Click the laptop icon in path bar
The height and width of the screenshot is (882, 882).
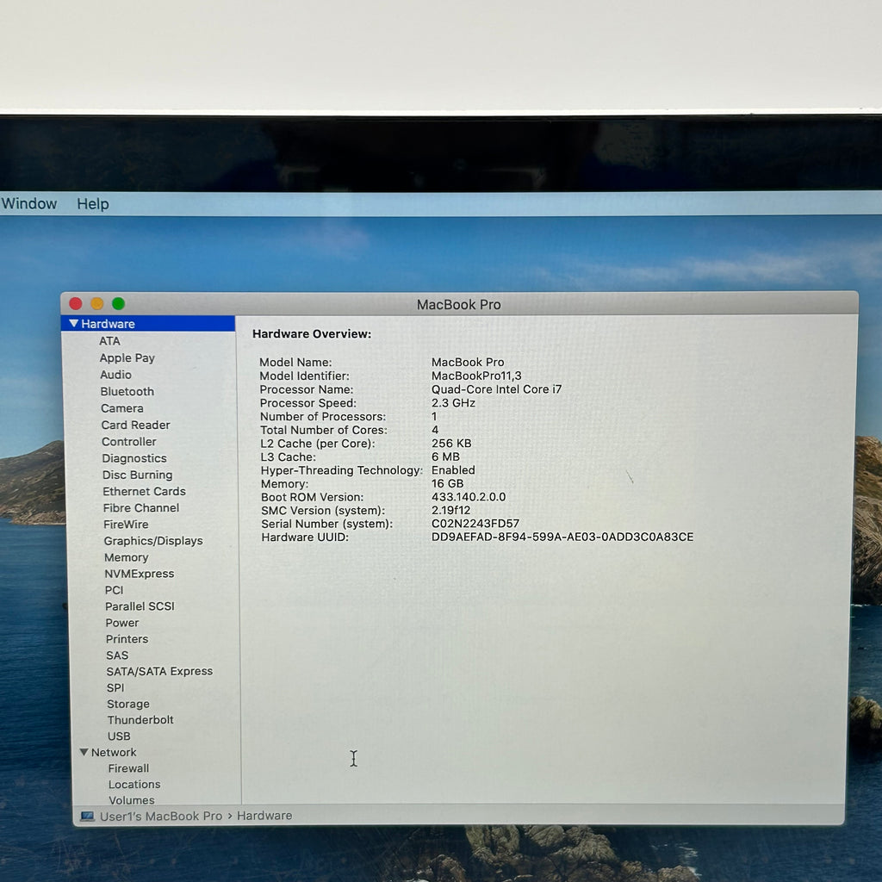(87, 816)
